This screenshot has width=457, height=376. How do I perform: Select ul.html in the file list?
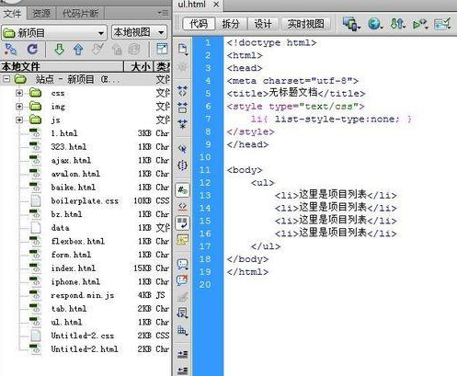[x=66, y=323]
